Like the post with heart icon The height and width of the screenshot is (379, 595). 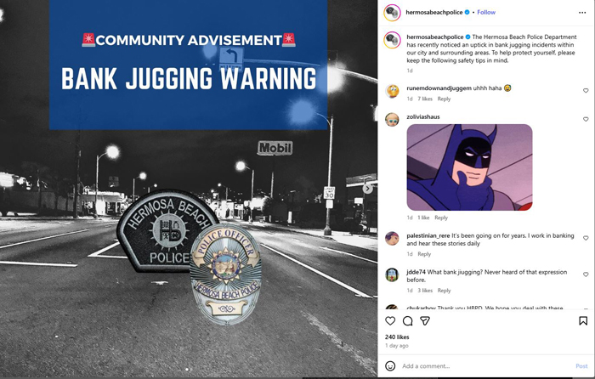click(390, 321)
